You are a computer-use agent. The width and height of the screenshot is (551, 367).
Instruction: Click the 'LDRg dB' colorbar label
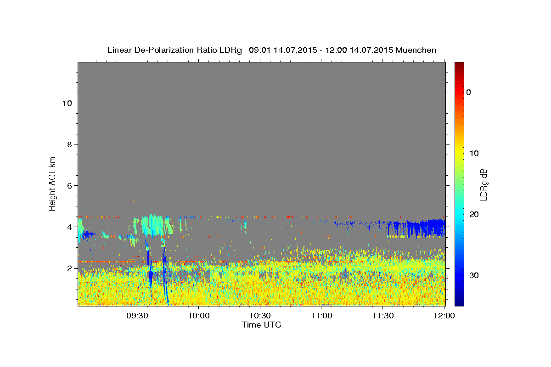[484, 184]
